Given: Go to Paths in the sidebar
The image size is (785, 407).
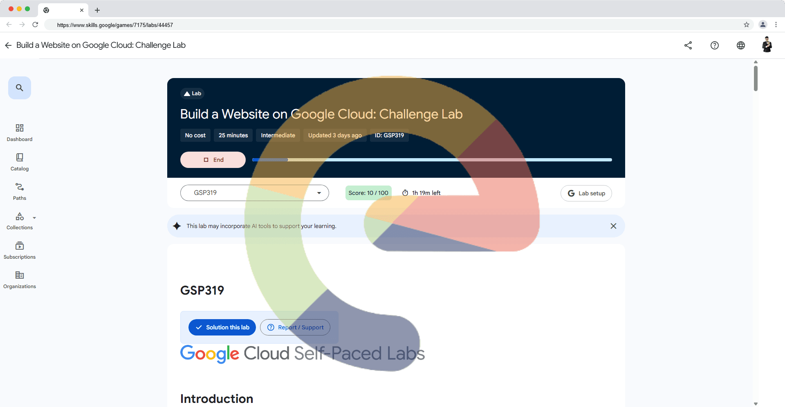Looking at the screenshot, I should pyautogui.click(x=20, y=192).
